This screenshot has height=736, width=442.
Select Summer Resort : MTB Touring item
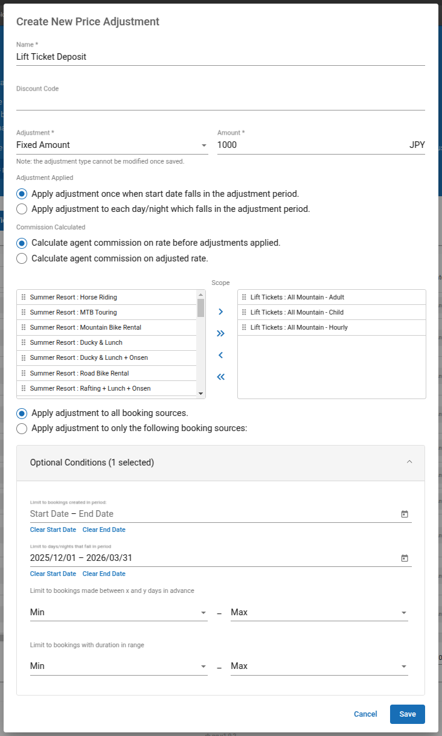coord(72,312)
